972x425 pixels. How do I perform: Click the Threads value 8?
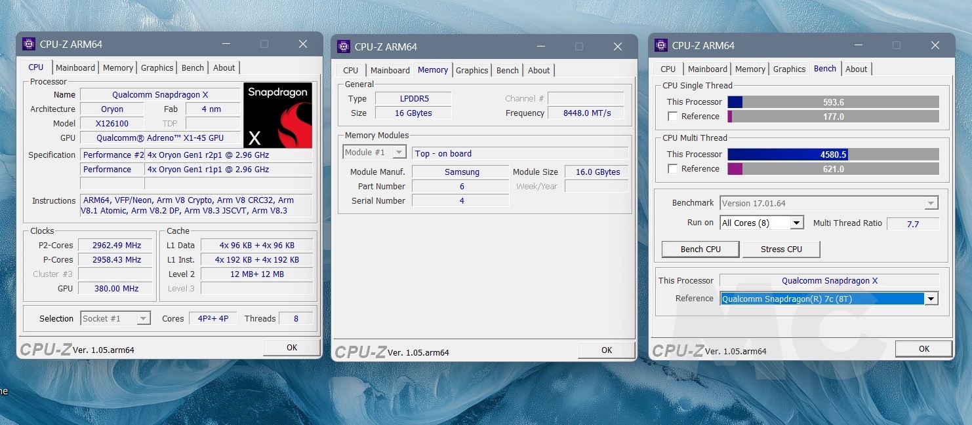(296, 318)
